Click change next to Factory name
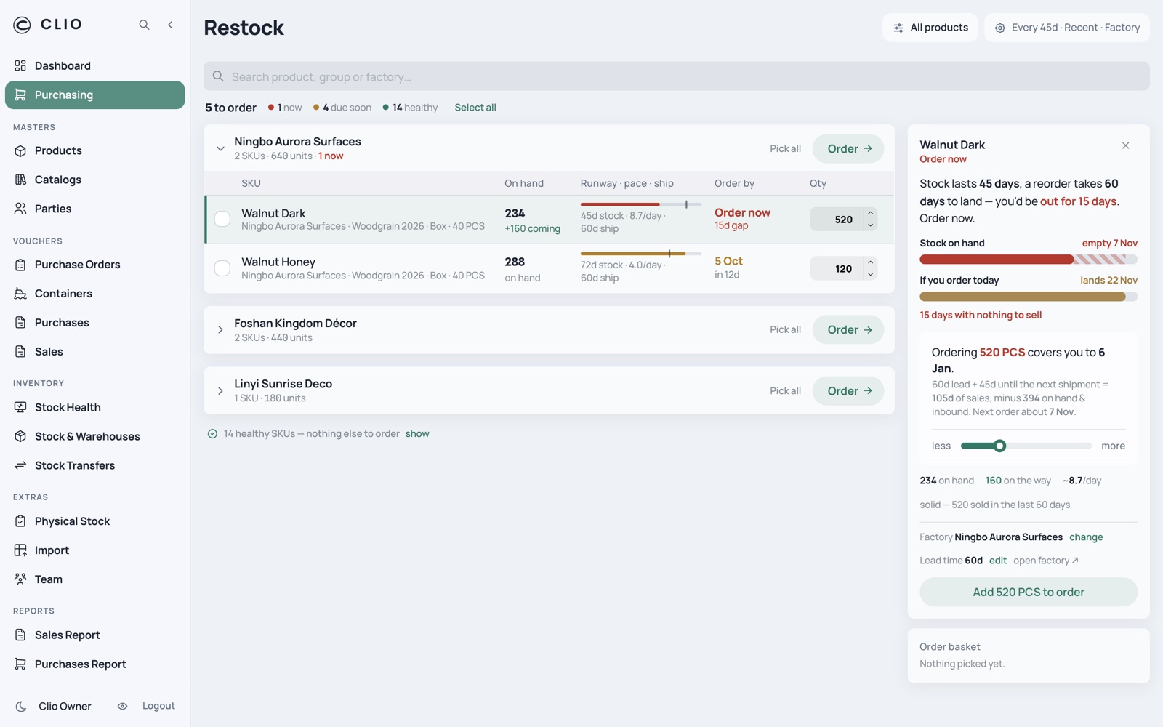The width and height of the screenshot is (1163, 727). tap(1086, 537)
